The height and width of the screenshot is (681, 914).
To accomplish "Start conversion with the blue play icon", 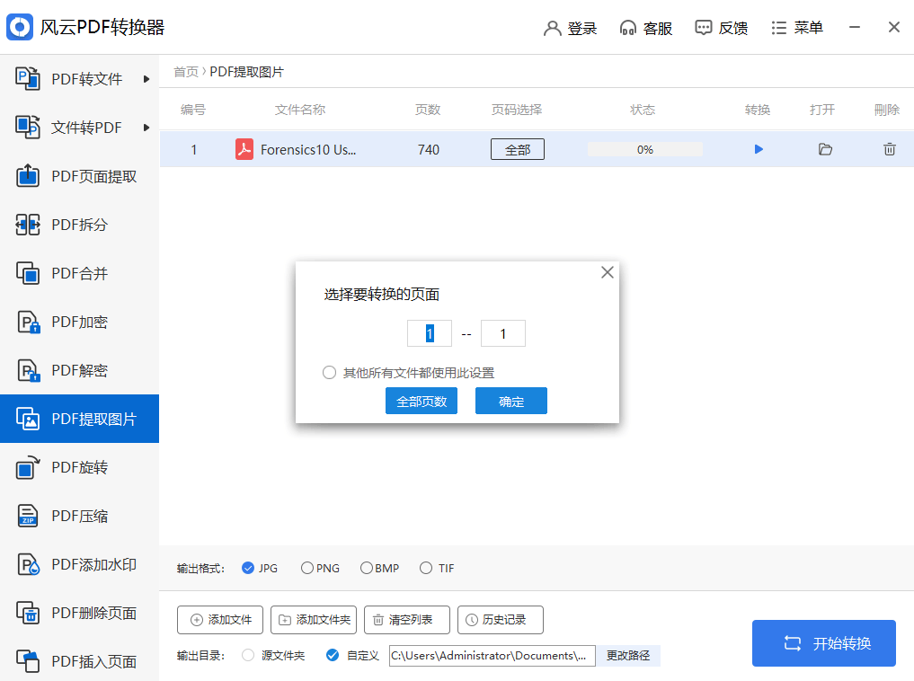I will coord(759,149).
